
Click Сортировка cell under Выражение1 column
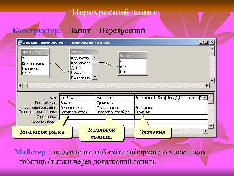pyautogui.click(x=171, y=117)
